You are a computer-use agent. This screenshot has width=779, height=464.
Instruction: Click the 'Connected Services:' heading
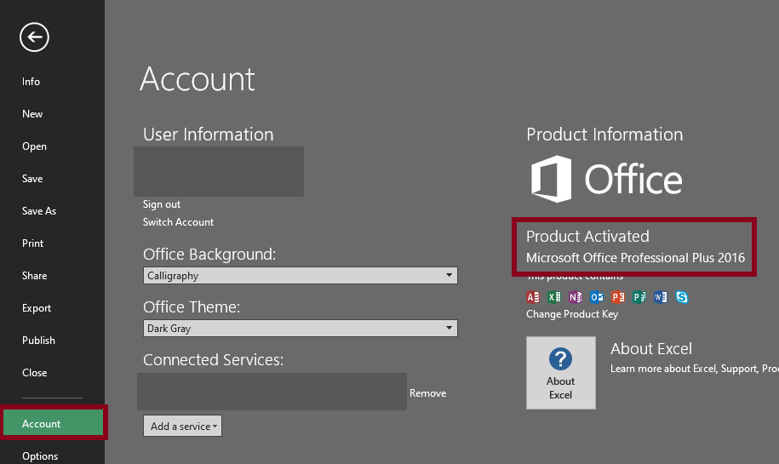(x=213, y=359)
